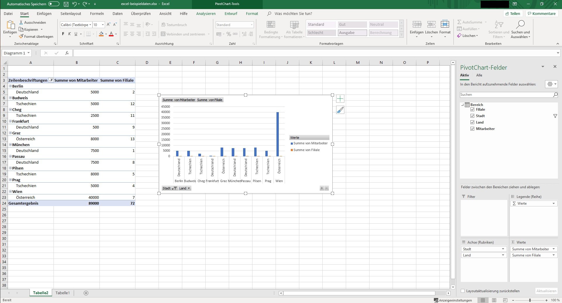Collapse the Berlin row group
562x303 pixels.
point(10,86)
